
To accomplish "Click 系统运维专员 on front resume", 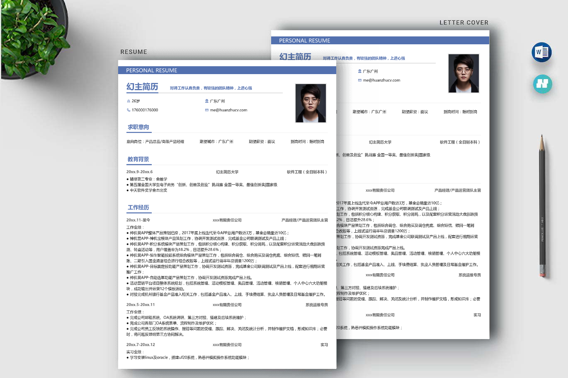I will (x=317, y=305).
